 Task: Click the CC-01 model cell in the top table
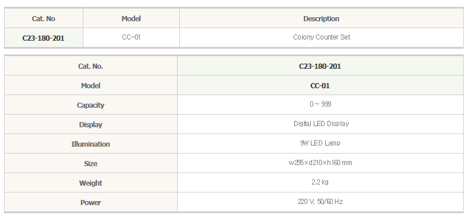point(131,37)
